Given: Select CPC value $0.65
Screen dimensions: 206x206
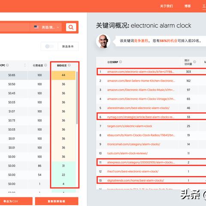Looking at the screenshot, I should [x=12, y=75].
